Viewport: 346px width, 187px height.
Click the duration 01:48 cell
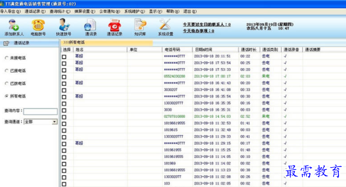[245, 150]
